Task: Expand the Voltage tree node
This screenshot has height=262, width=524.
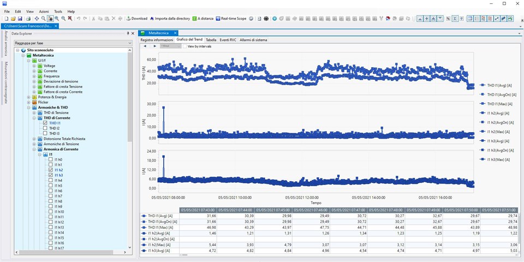Action: coord(34,66)
